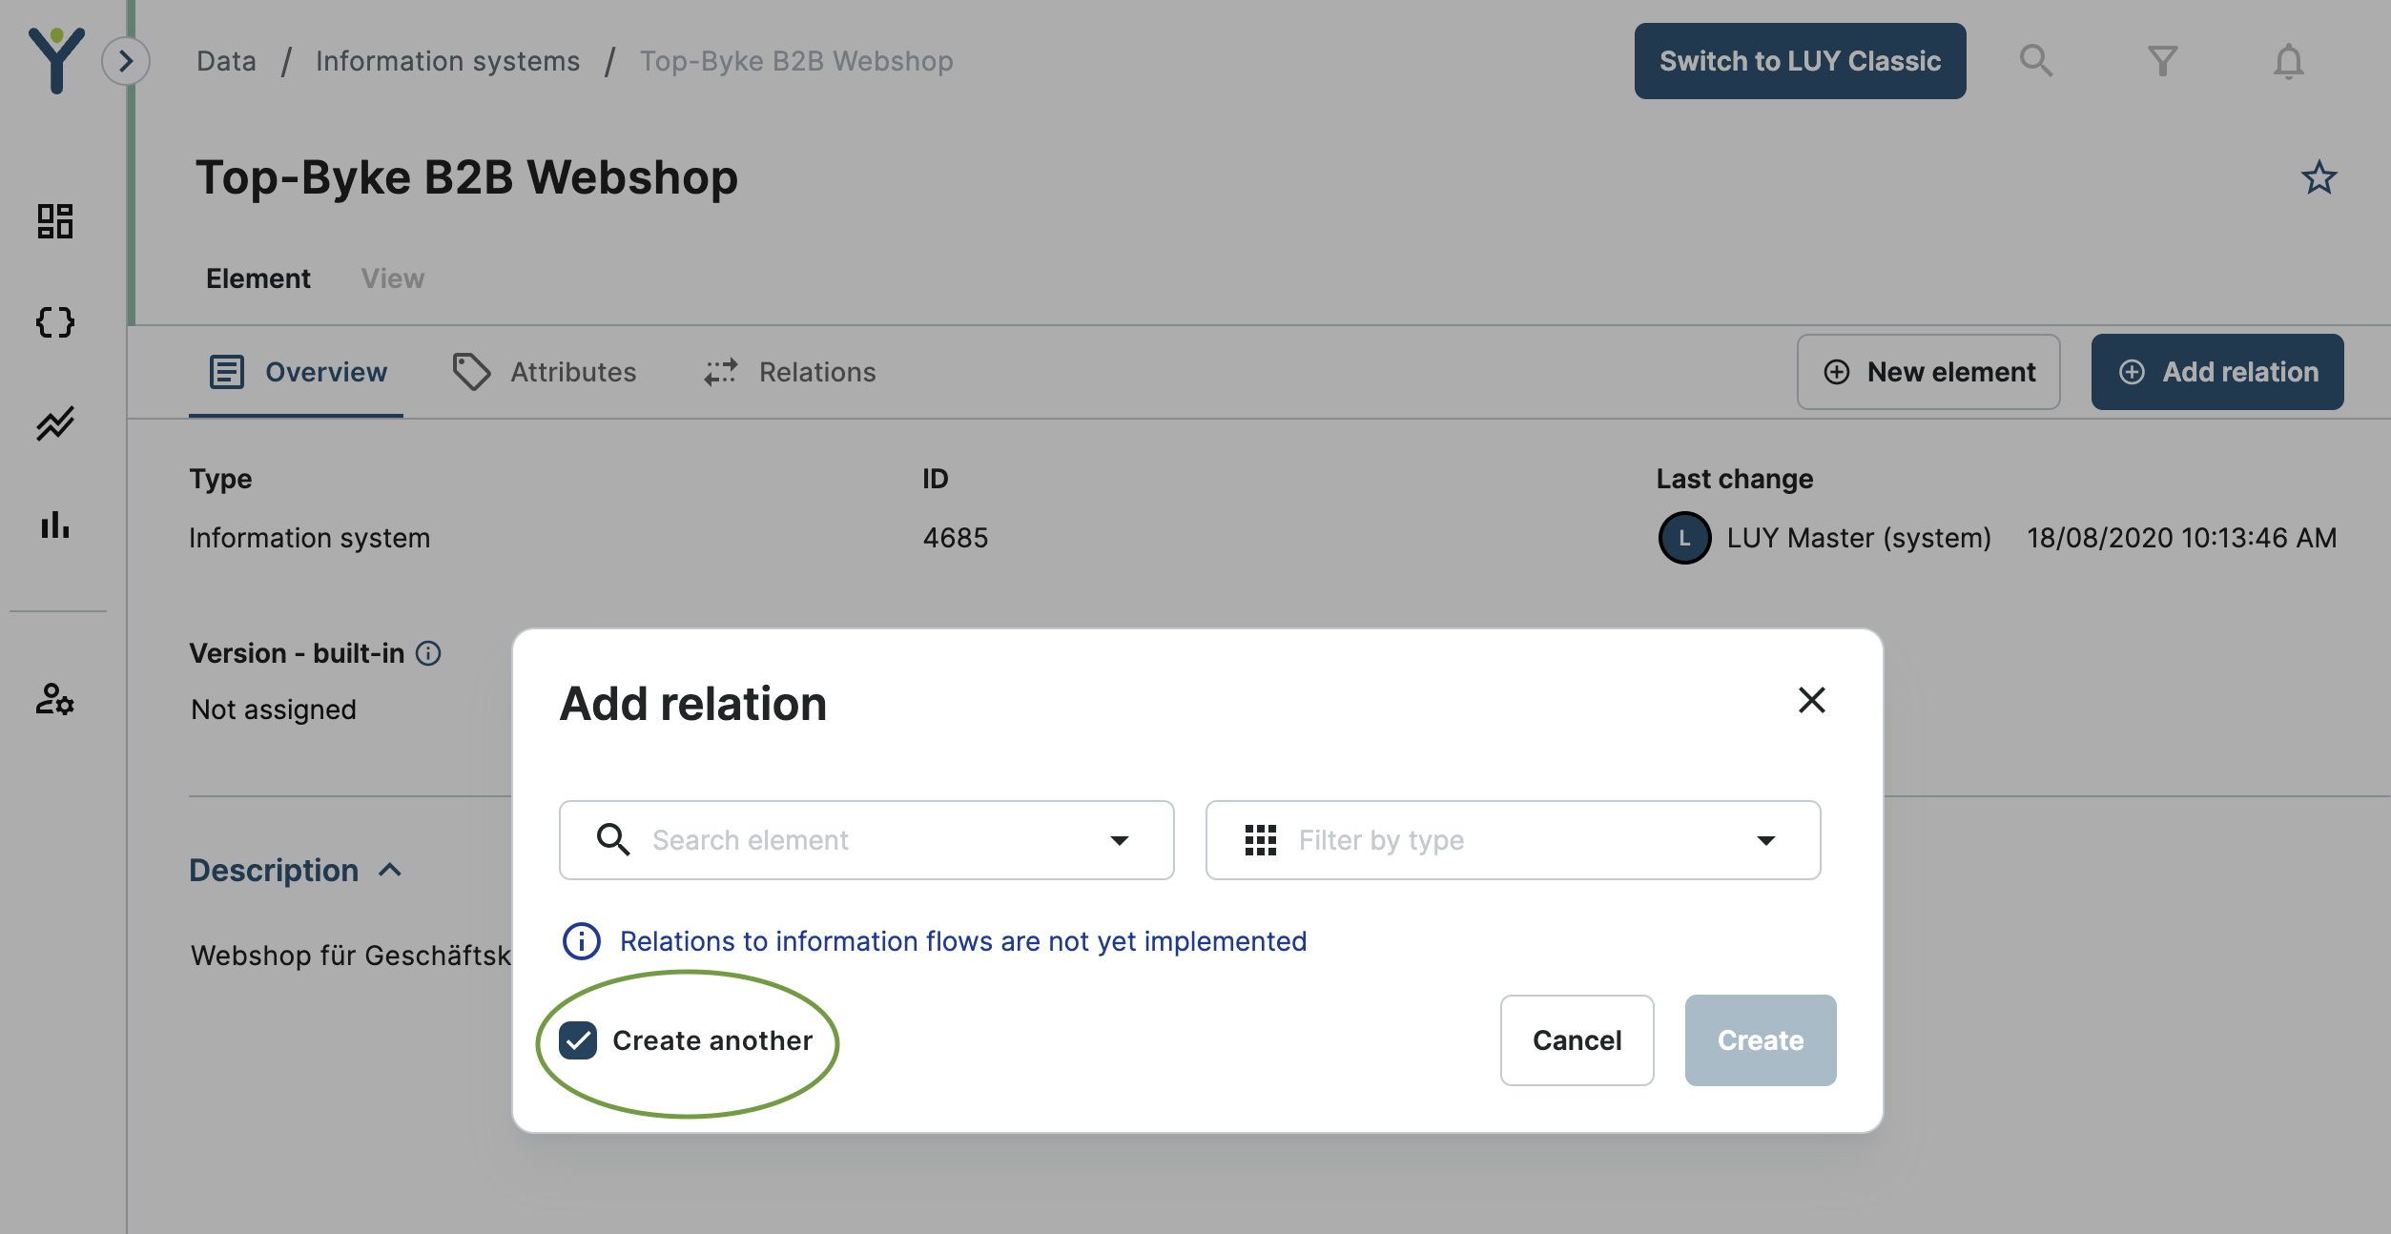Switch to the Attributes tab
The height and width of the screenshot is (1234, 2391).
[x=572, y=372]
